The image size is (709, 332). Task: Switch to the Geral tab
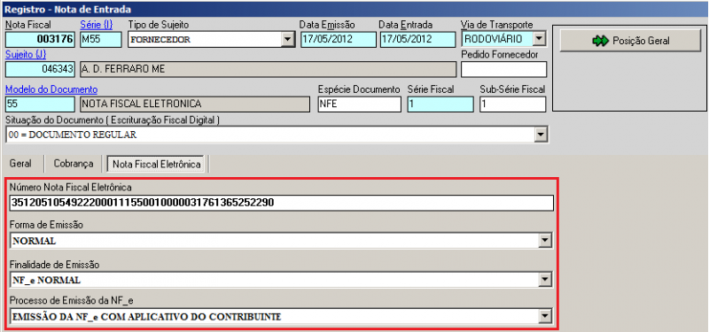[20, 164]
